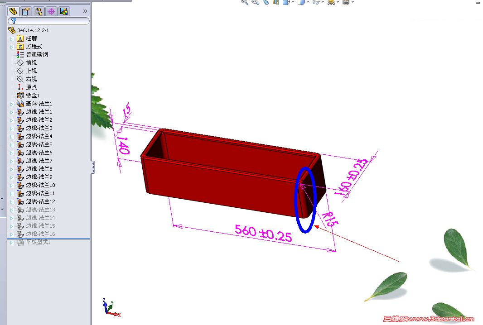Screen dimensions: 483x325
Task: Select the suppressed 边线-法兰15 feature
Action: click(x=40, y=226)
